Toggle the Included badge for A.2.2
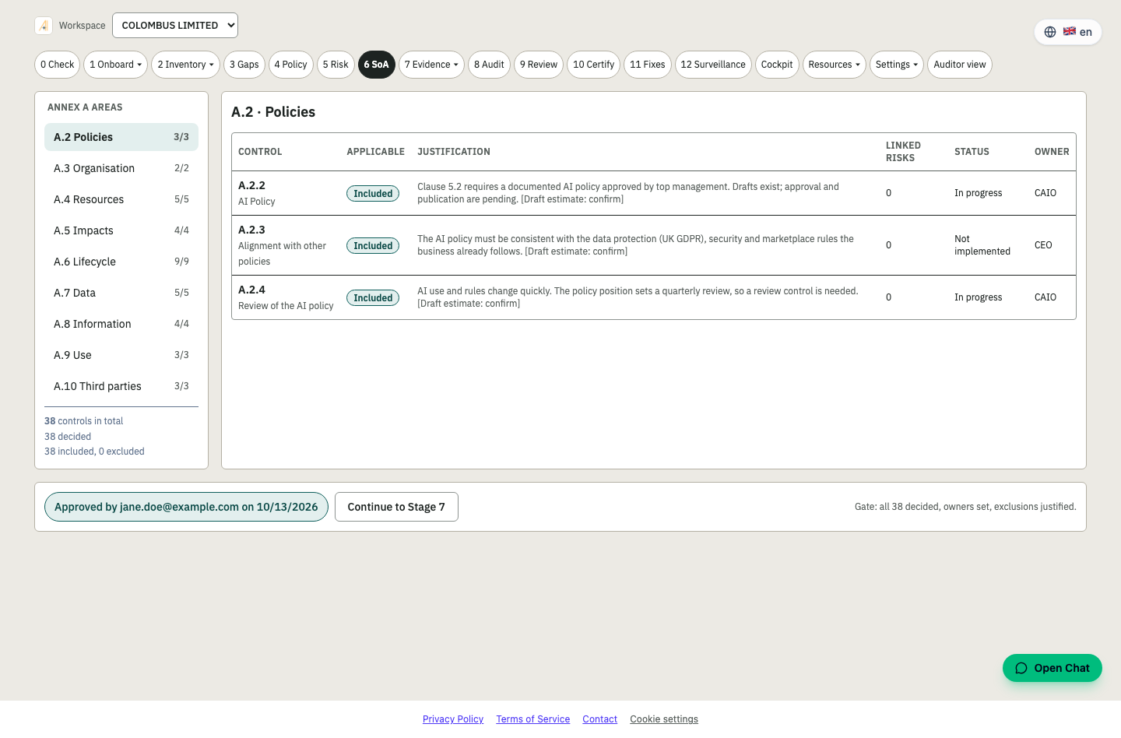 pyautogui.click(x=373, y=194)
